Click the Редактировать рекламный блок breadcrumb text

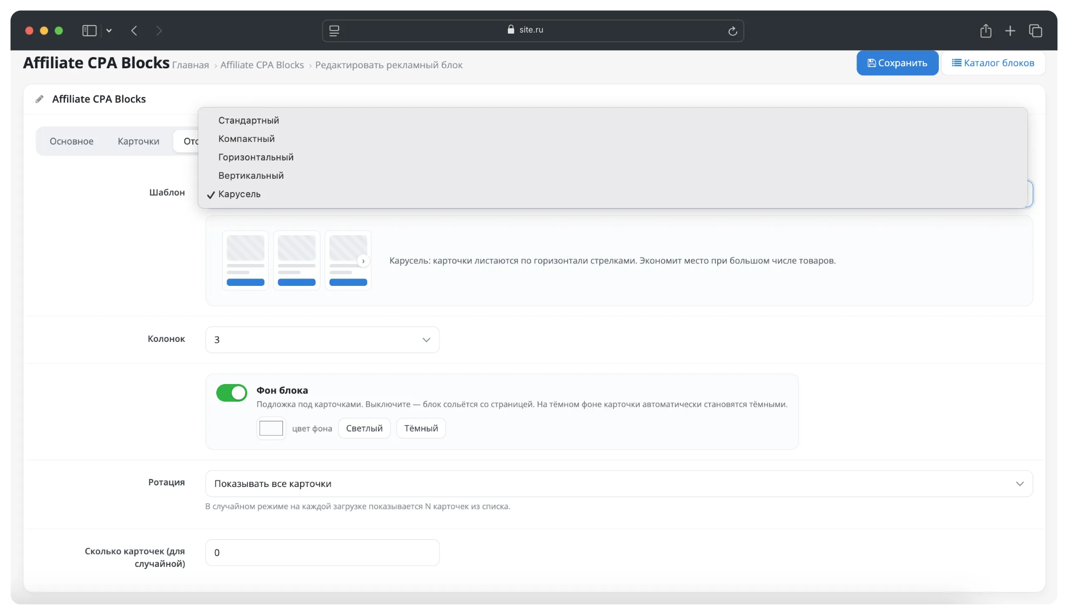389,65
